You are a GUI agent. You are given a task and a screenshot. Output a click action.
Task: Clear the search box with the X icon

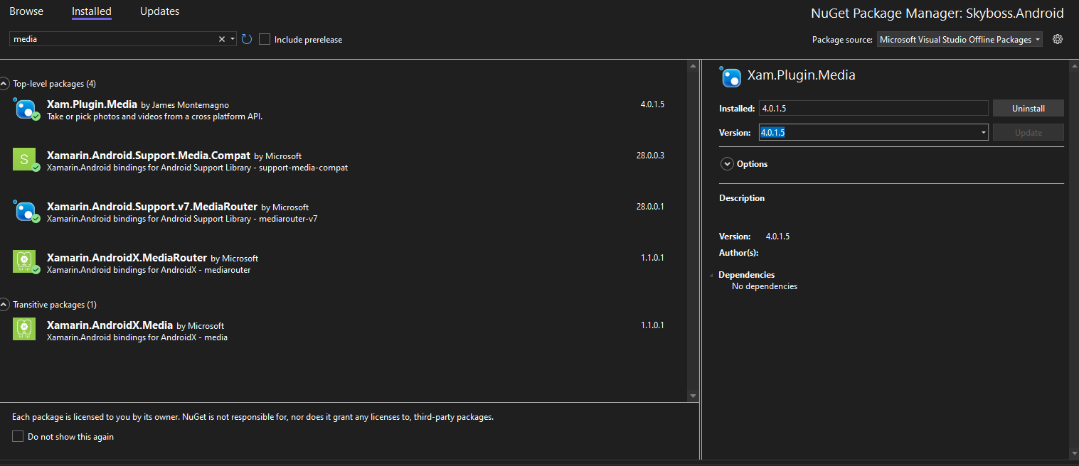(x=221, y=39)
